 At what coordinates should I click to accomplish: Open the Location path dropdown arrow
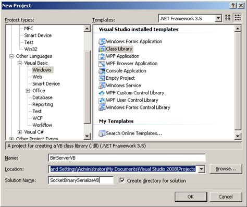pos(201,169)
